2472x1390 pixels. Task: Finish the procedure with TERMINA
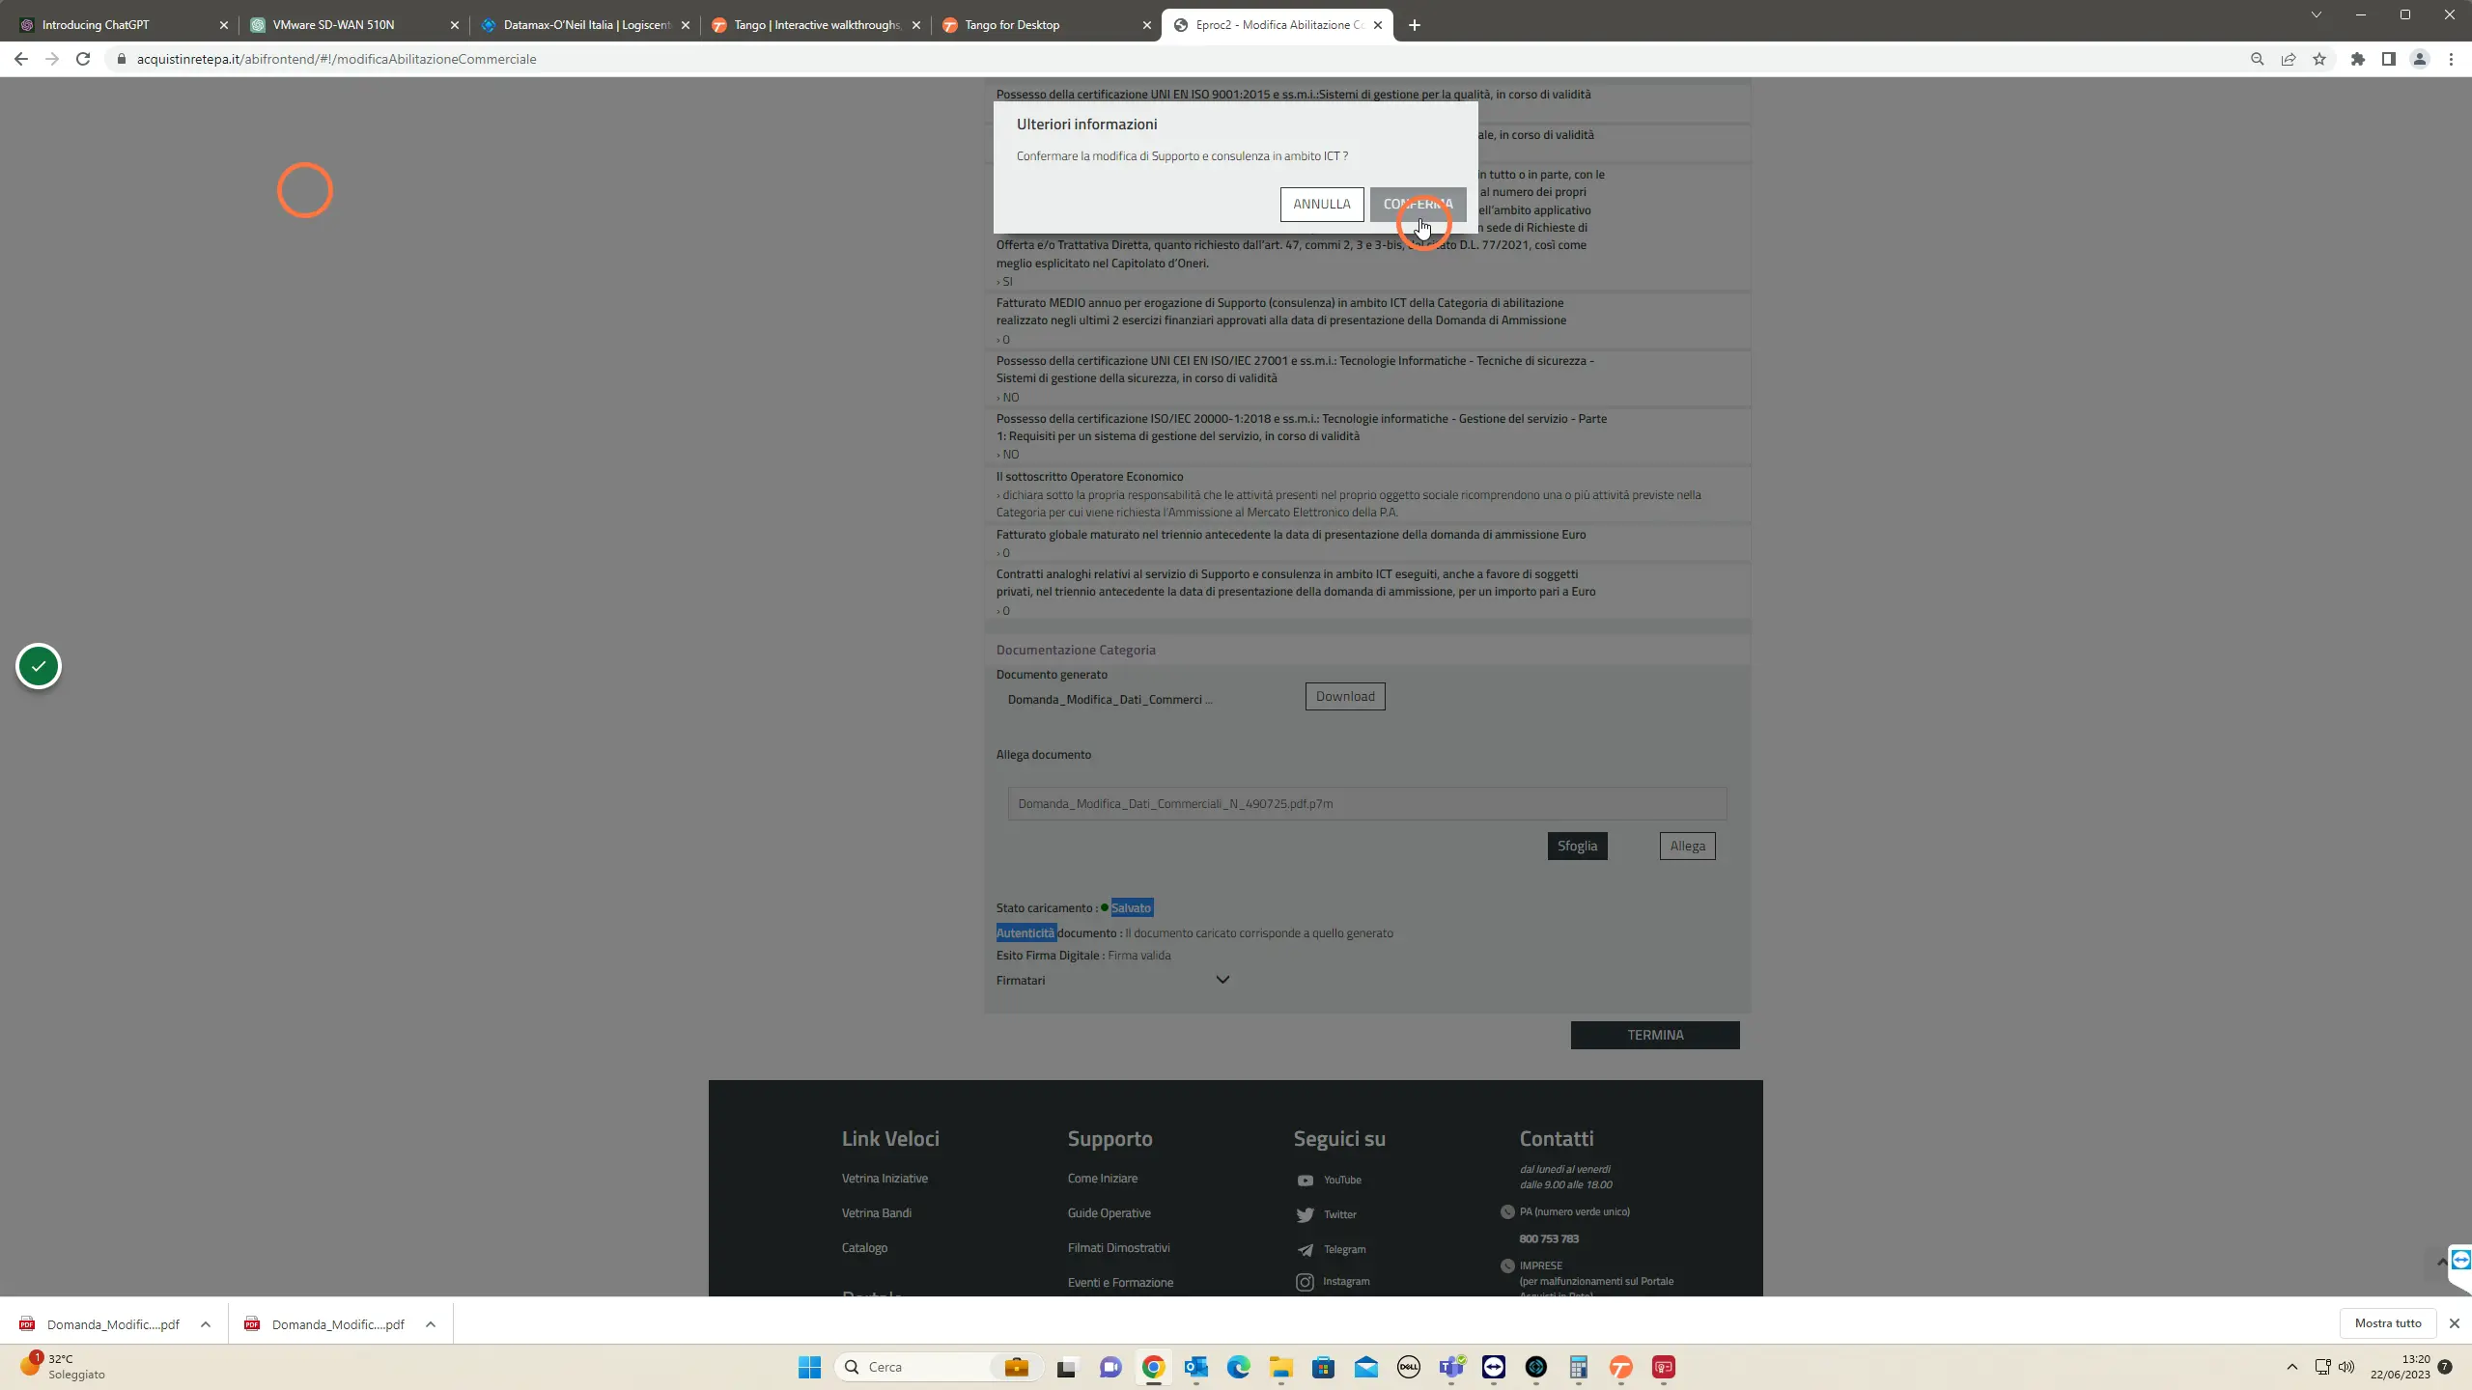click(x=1655, y=1035)
